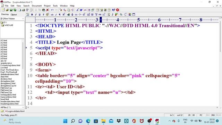This screenshot has height=125, width=222.
Task: Click INS indicator in status bar
Action: coord(213,115)
